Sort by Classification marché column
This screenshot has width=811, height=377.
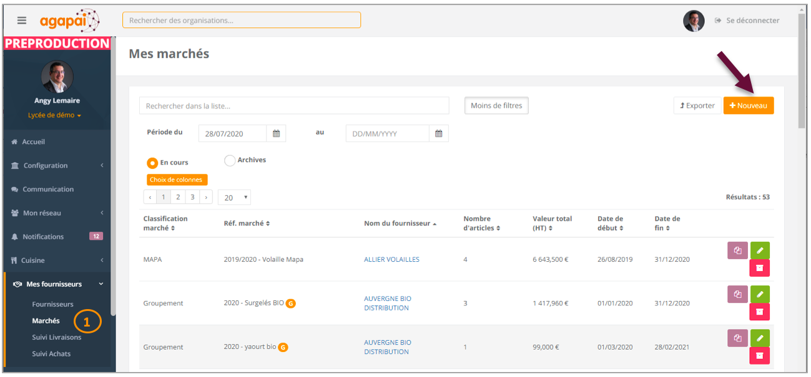tap(165, 224)
